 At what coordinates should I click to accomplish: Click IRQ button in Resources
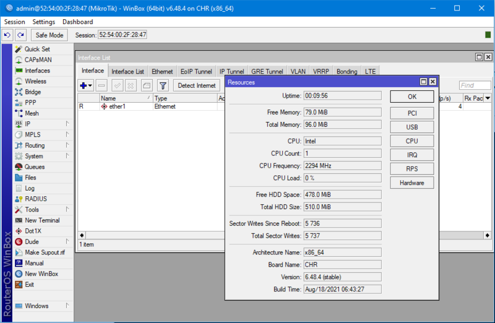click(412, 155)
